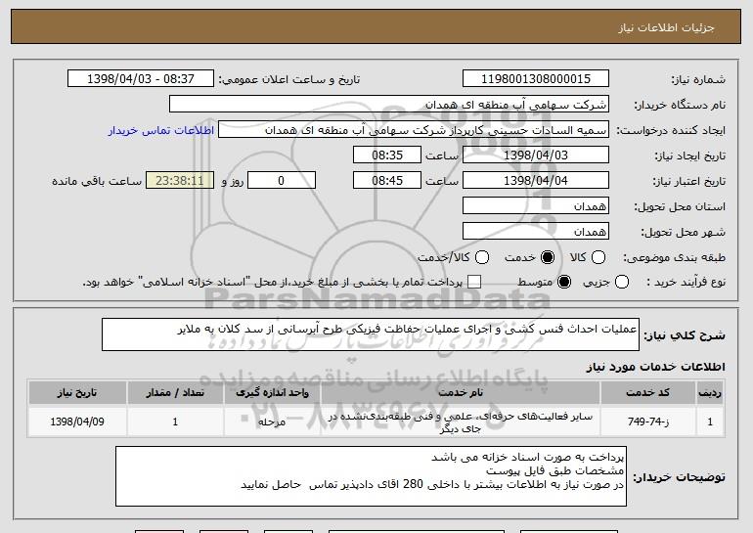Screen dimensions: 753x533
Task: Select the کالا radio button
Action: tap(598, 257)
